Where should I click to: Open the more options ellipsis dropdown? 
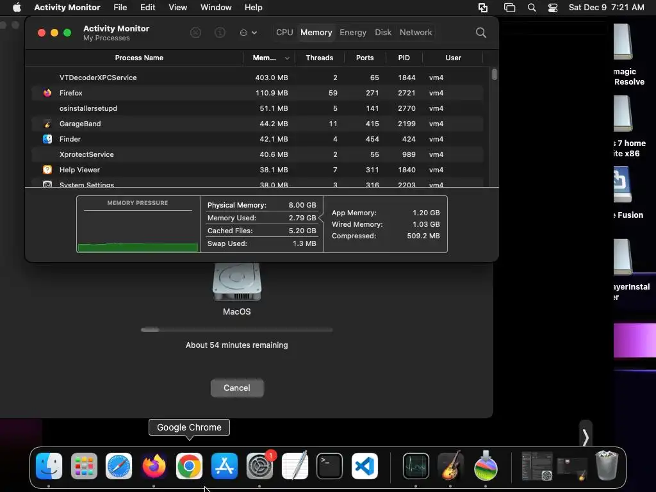(248, 33)
